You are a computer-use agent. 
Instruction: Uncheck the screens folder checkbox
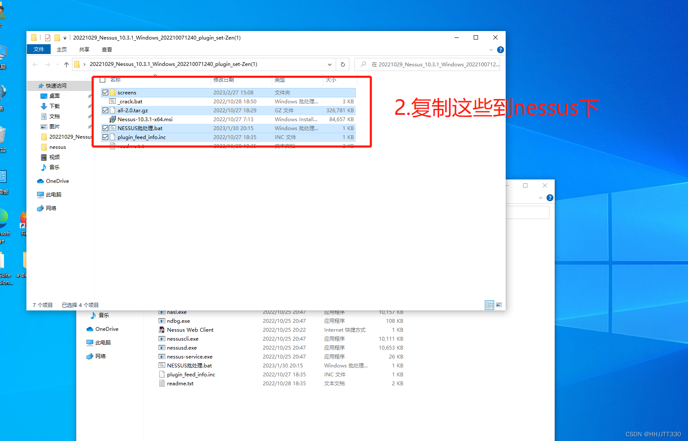tap(105, 92)
